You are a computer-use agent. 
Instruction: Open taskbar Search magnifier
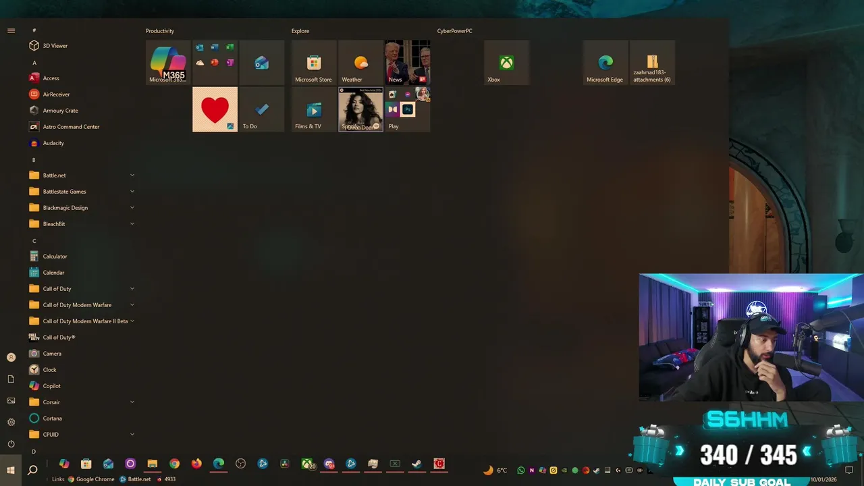coord(32,470)
